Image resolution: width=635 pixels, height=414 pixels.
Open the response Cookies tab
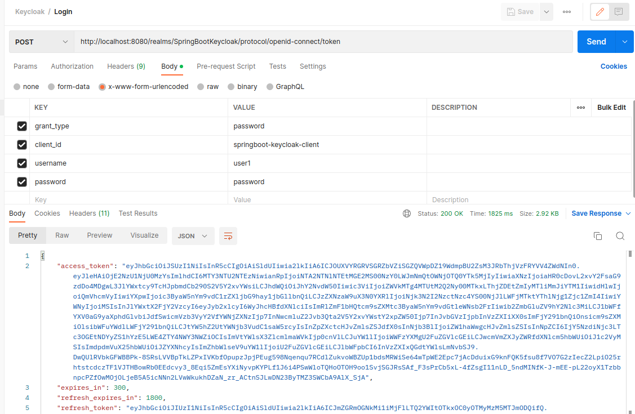(47, 213)
